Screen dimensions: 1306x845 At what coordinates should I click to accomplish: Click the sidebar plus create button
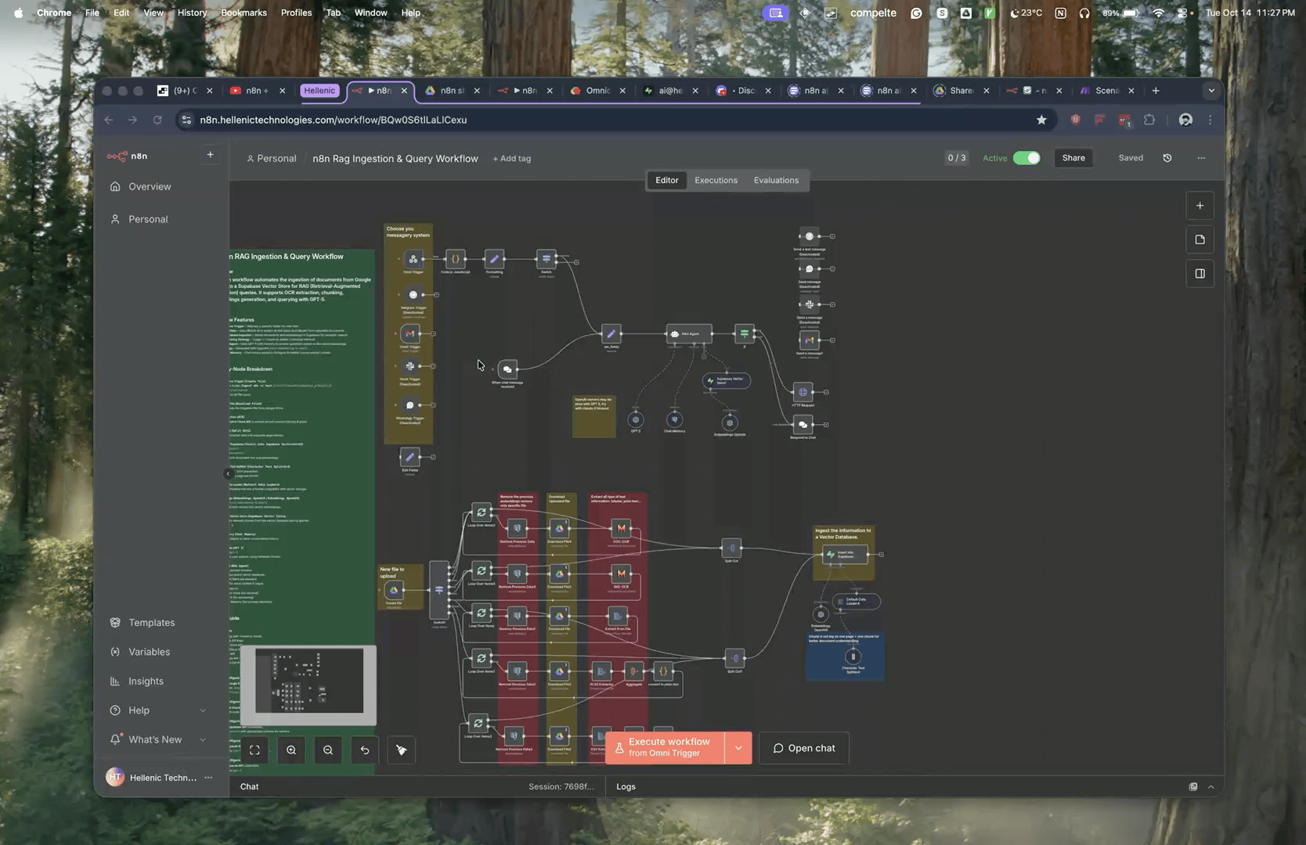click(210, 155)
